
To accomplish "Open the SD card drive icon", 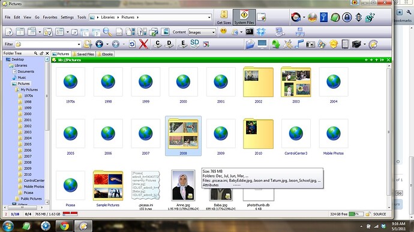I will pyautogui.click(x=194, y=44).
